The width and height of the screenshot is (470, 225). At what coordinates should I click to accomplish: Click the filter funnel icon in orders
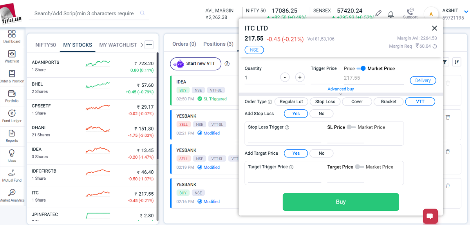click(445, 62)
